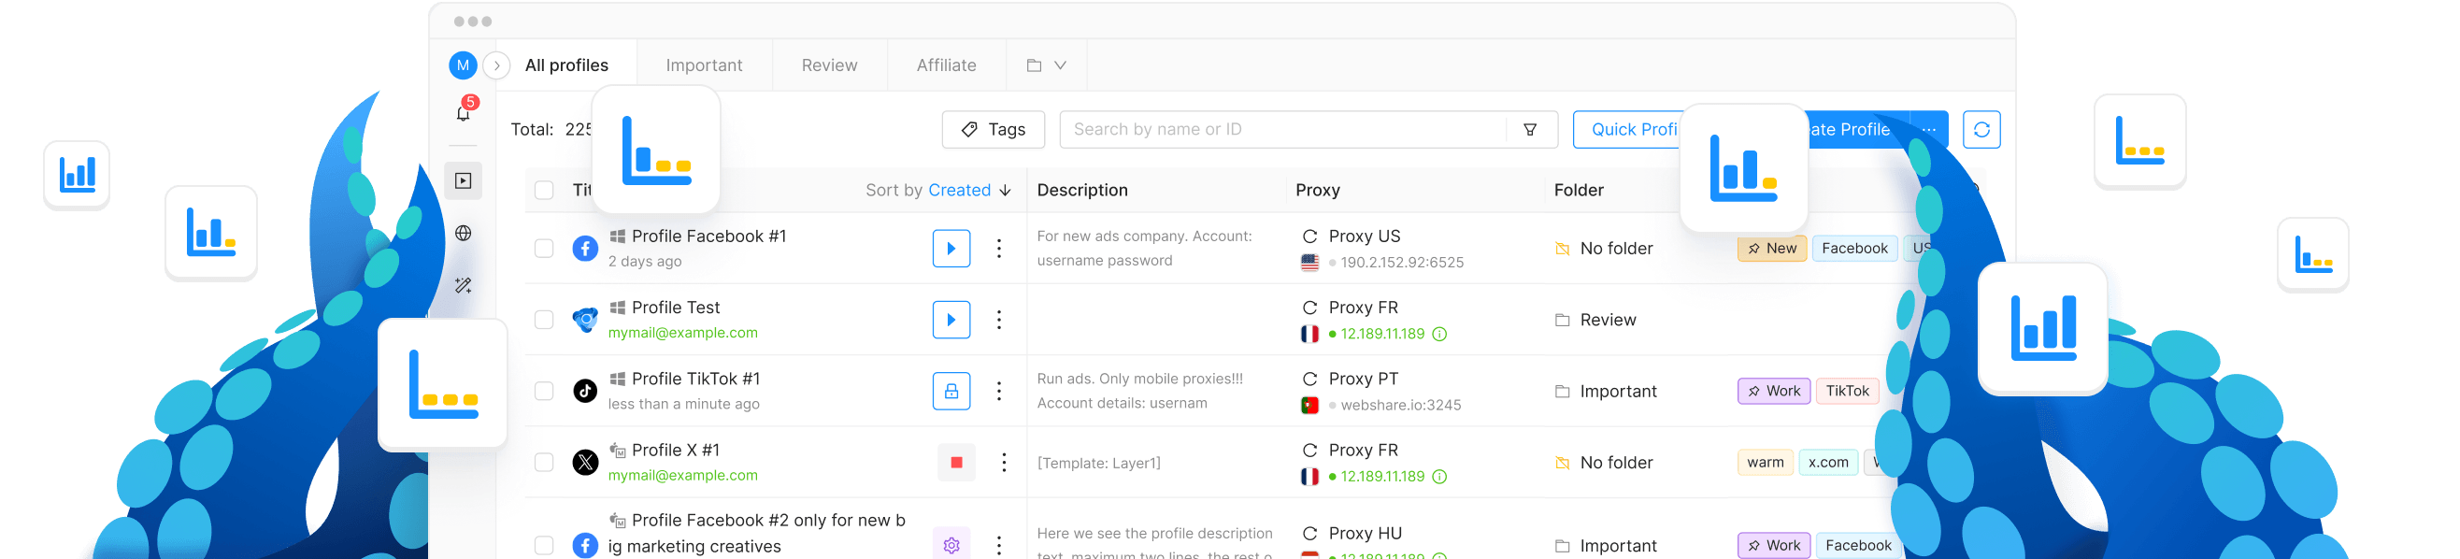
Task: Click info icon beside 12.189.11.189 in Profile Test
Action: pos(1440,334)
